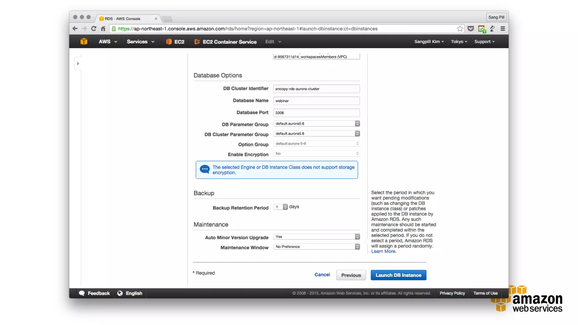The image size is (578, 325).
Task: Open EC2 Container Service shortcut icon
Action: click(197, 41)
